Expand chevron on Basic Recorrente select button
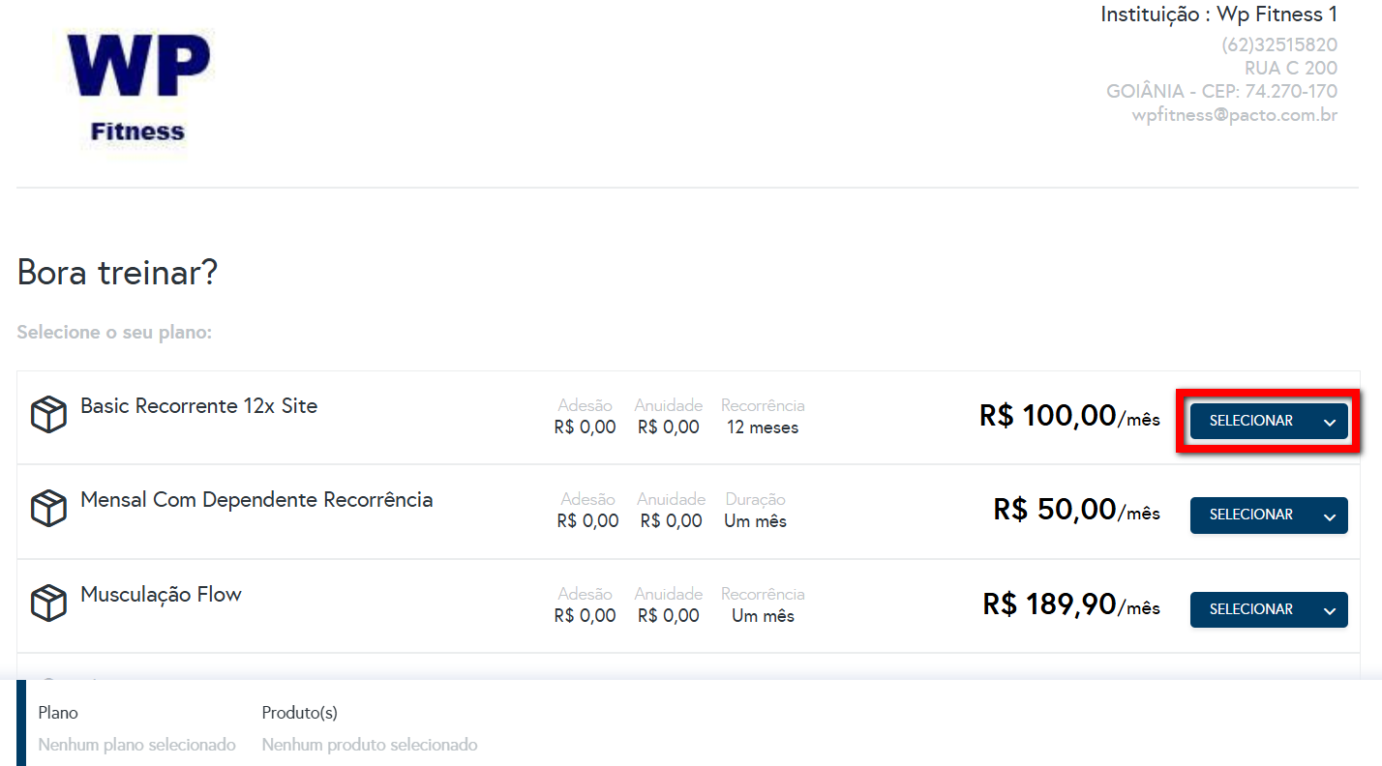This screenshot has height=766, width=1382. point(1330,422)
